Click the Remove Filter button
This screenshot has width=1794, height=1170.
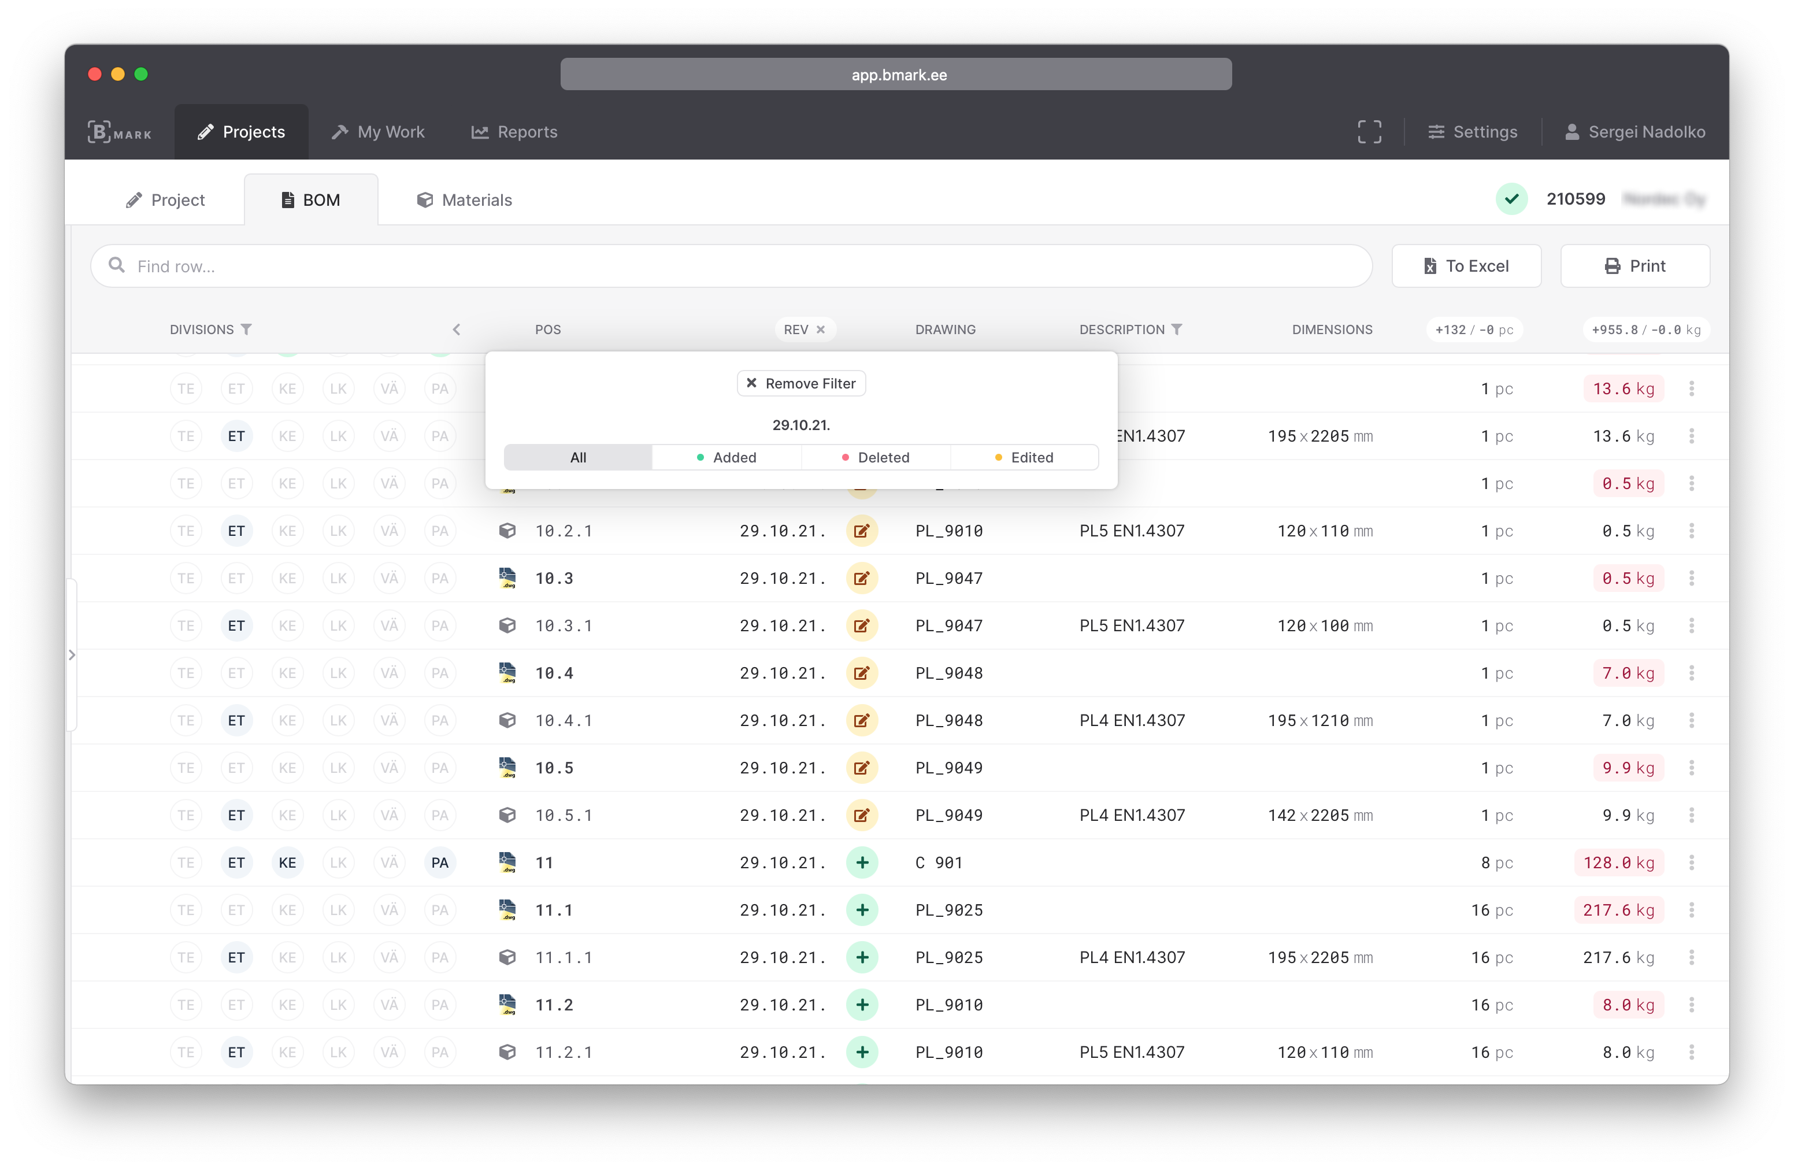tap(800, 383)
